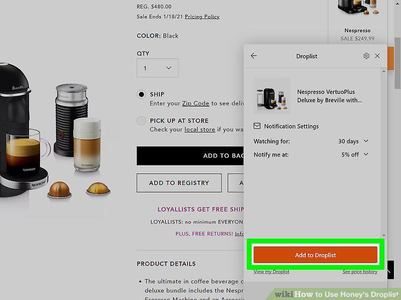
Task: Click the Nespresso recommended product name
Action: tap(357, 30)
